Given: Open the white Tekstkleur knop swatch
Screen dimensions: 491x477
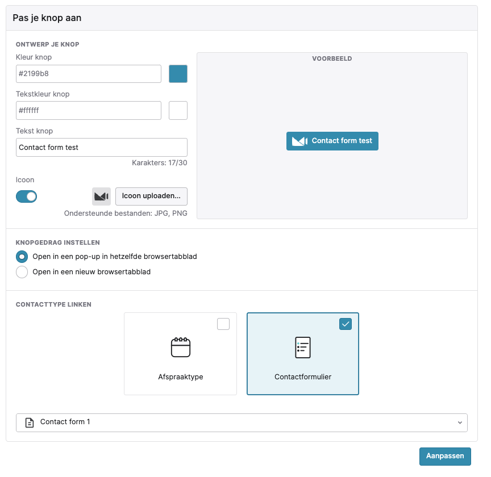Looking at the screenshot, I should [178, 111].
